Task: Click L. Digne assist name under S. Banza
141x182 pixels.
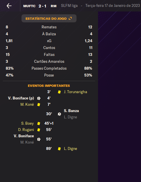Action: (x=70, y=117)
